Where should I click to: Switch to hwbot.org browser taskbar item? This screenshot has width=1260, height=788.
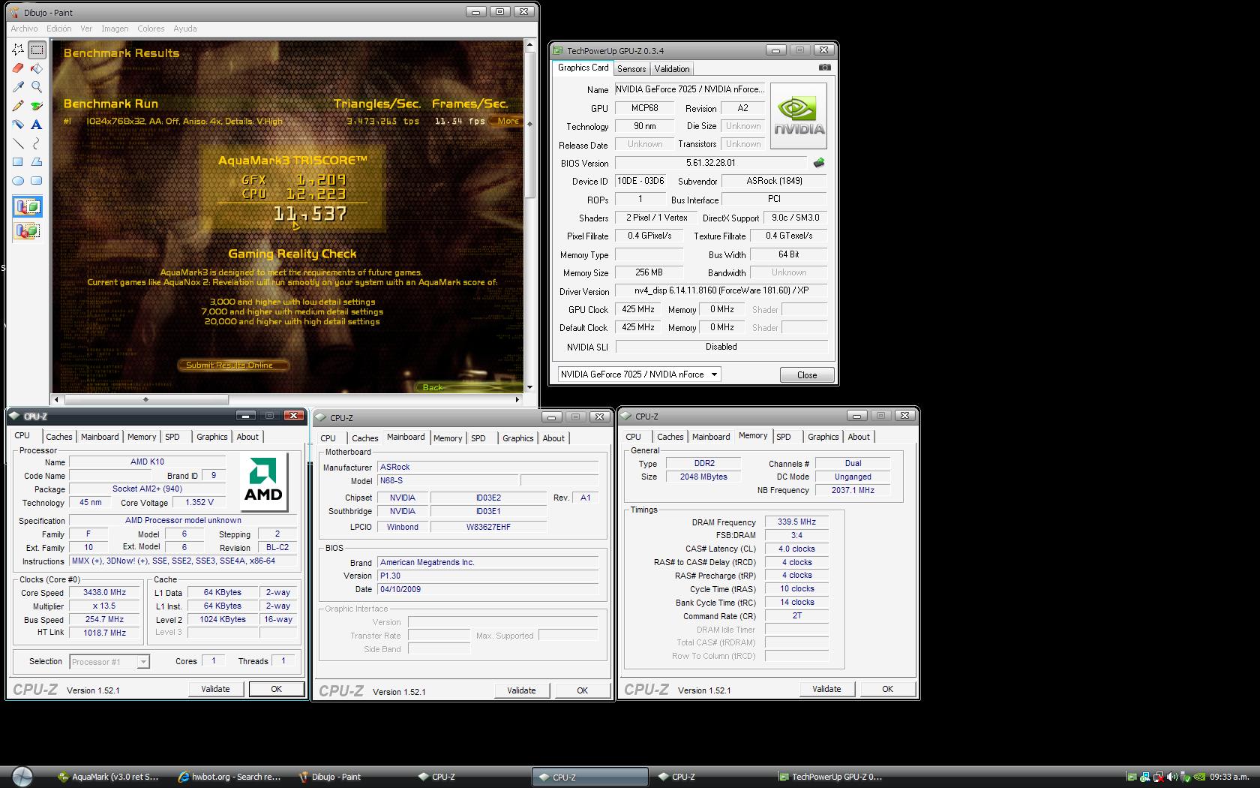[229, 777]
